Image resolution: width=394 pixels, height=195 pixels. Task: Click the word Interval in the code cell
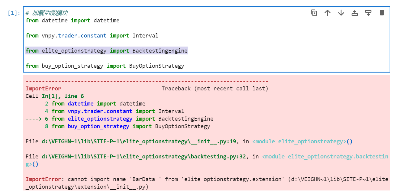coord(145,36)
